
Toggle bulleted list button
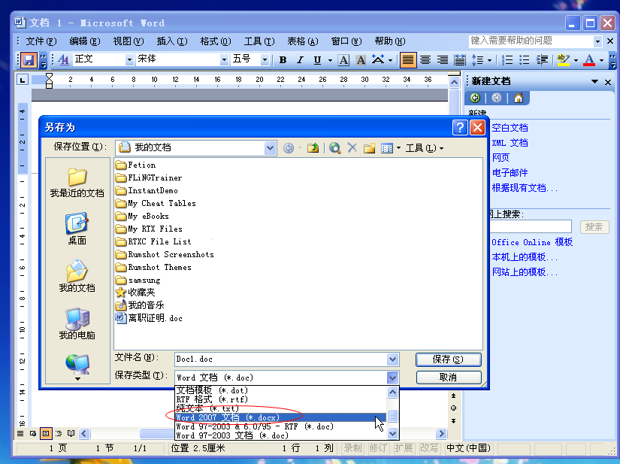click(525, 60)
